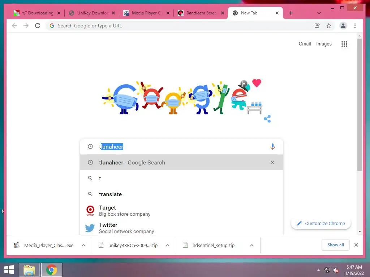This screenshot has width=370, height=277.
Task: Open the Windows Start menu
Action: coord(9,270)
